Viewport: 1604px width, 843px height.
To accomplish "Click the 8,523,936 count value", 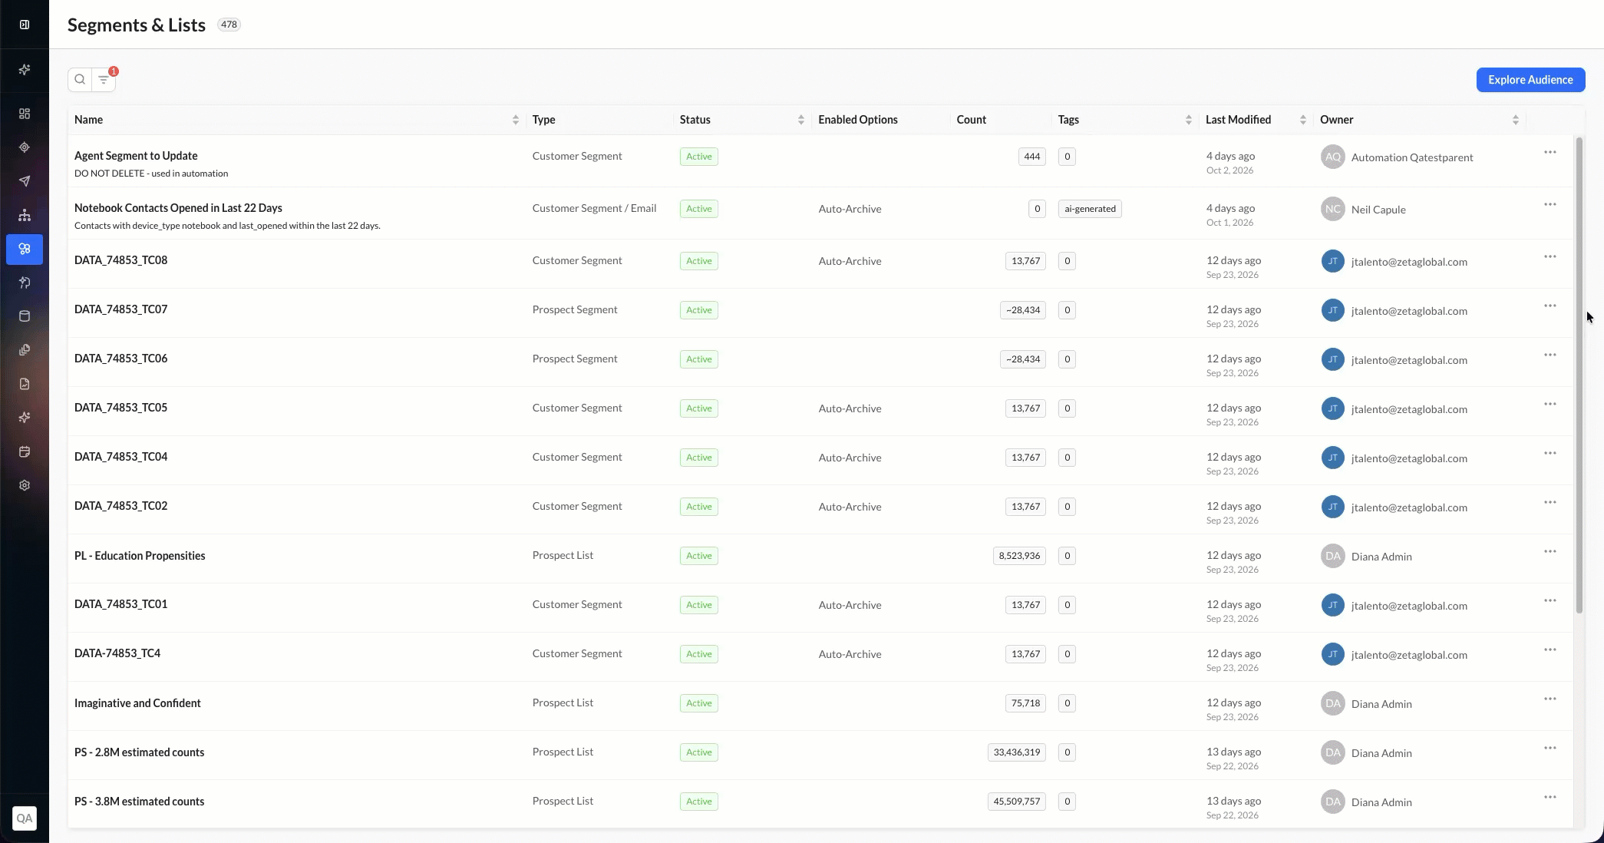I will [1019, 556].
